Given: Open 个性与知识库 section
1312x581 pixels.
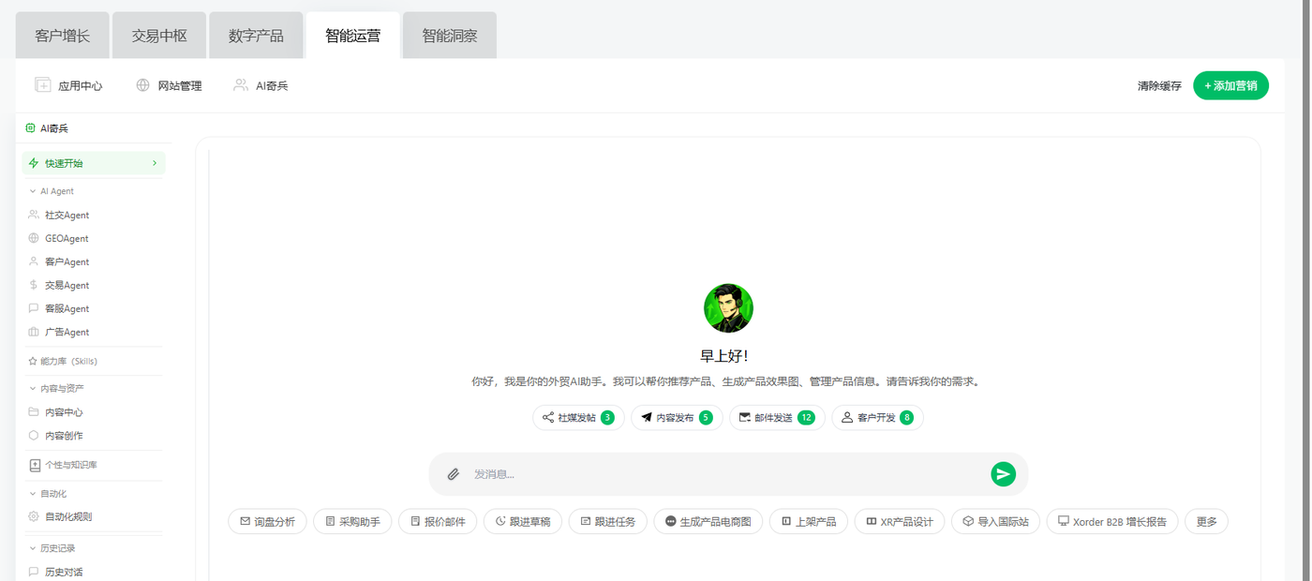Looking at the screenshot, I should 64,465.
